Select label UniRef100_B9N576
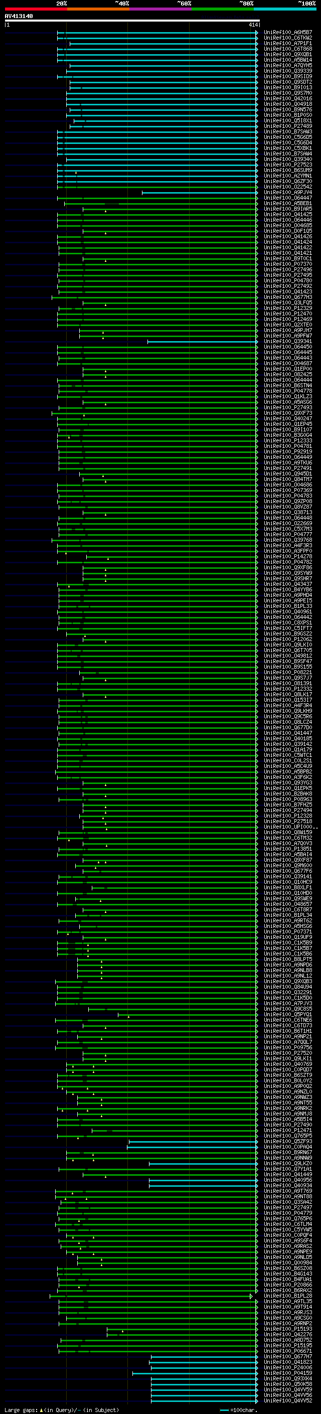Viewport: 321px width, 1414px height. pyautogui.click(x=288, y=110)
